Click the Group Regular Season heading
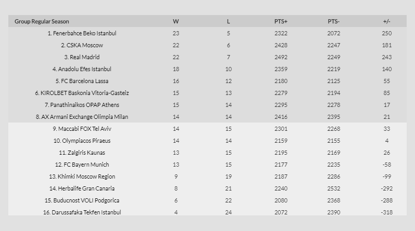Image resolution: width=415 pixels, height=231 pixels. 42,21
